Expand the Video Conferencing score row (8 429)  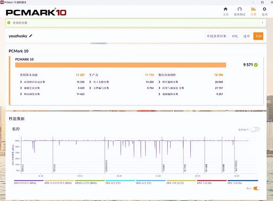click(21, 88)
